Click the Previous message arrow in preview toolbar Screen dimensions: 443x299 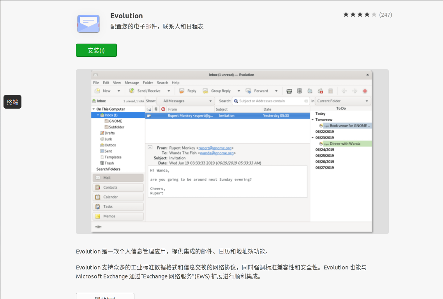(x=344, y=91)
